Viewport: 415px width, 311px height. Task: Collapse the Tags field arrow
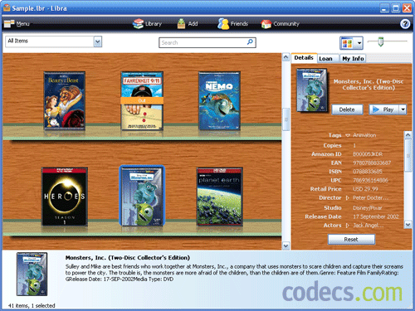pyautogui.click(x=348, y=135)
